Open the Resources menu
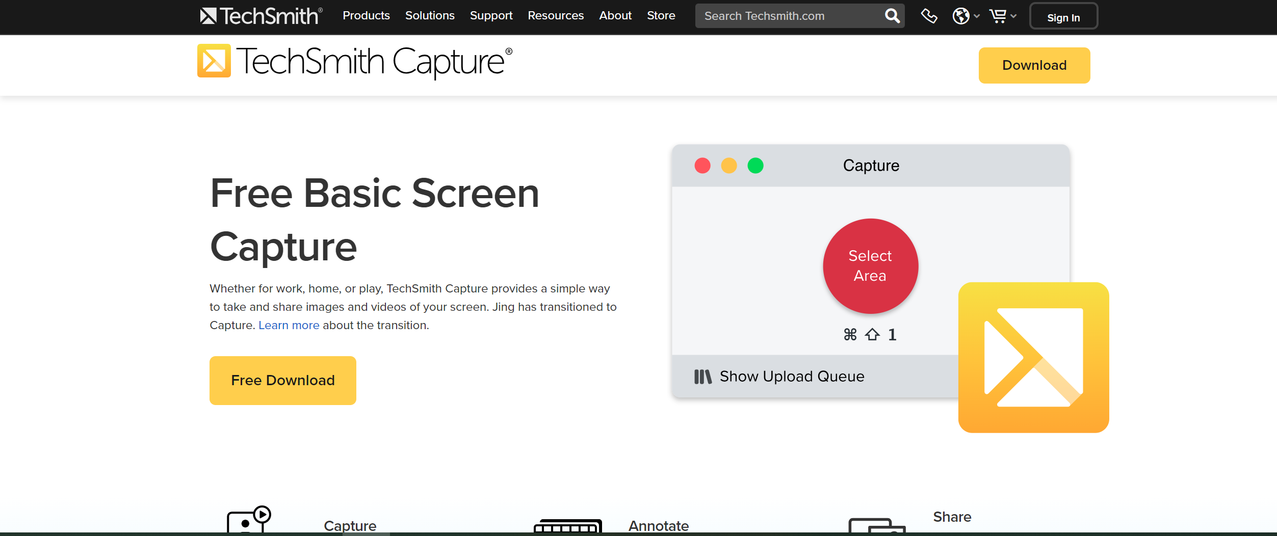The width and height of the screenshot is (1277, 536). pos(556,16)
